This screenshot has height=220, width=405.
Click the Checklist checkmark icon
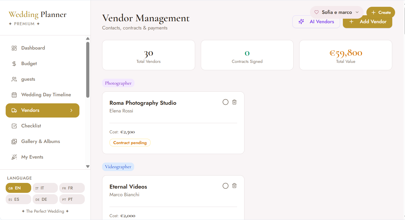pyautogui.click(x=14, y=126)
